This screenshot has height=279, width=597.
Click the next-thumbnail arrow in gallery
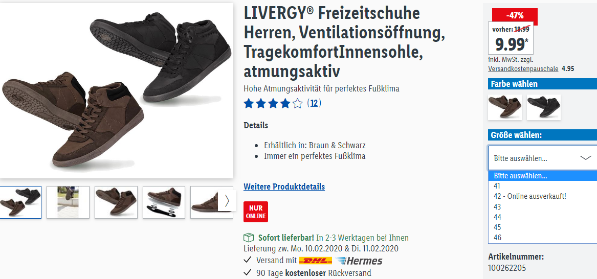227,201
